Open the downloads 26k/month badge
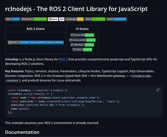This screenshot has width=167, height=137. (x=34, y=19)
